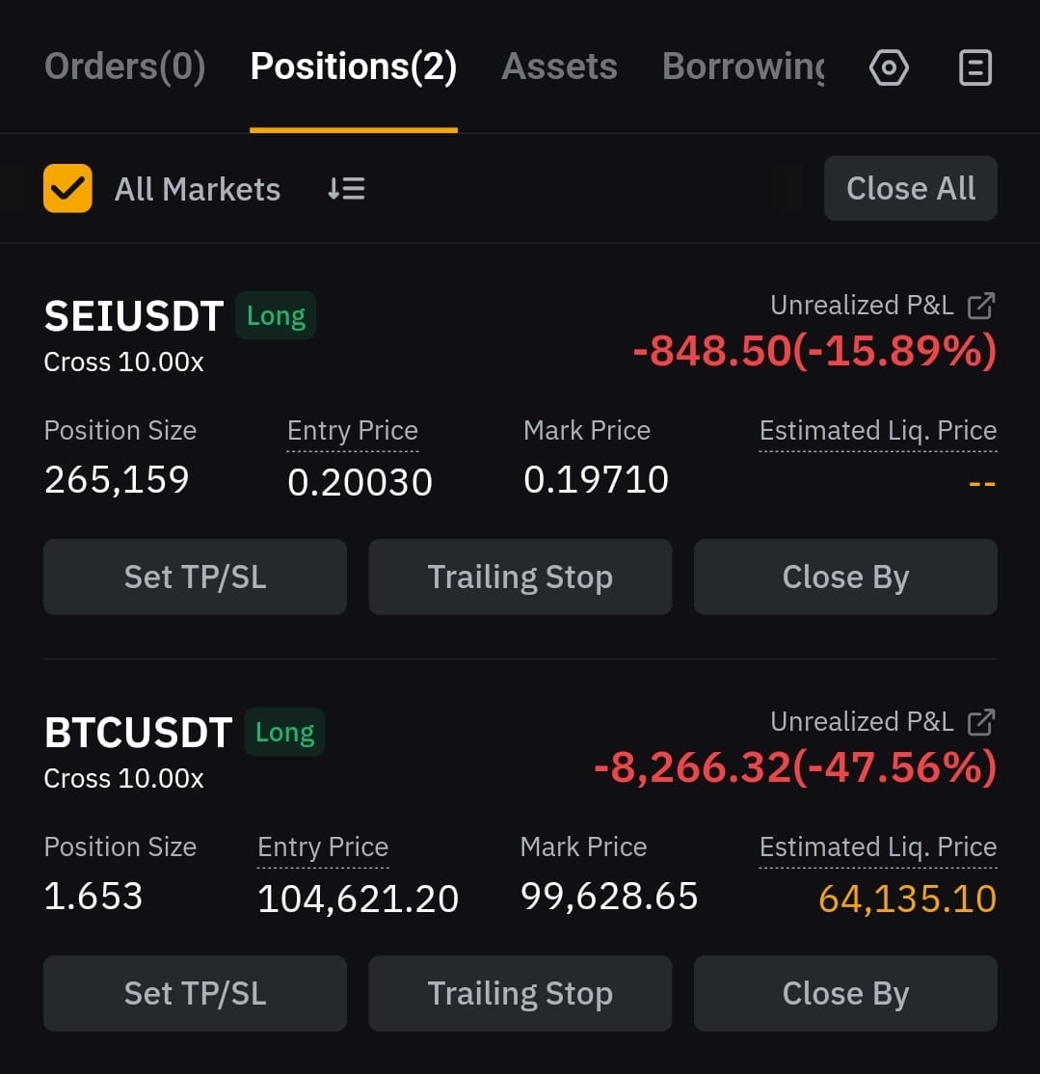Viewport: 1040px width, 1074px height.
Task: Tap the Close All button
Action: [x=911, y=188]
